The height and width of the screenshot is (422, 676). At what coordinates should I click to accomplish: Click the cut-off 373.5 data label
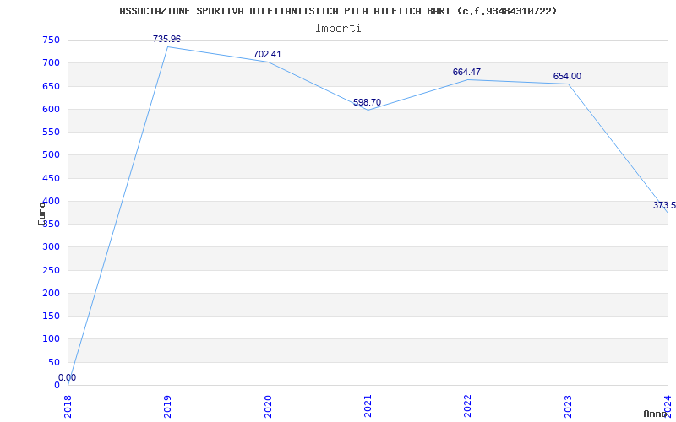664,205
